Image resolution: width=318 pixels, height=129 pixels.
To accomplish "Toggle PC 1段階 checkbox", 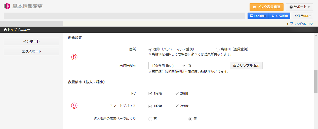I will coord(150,94).
